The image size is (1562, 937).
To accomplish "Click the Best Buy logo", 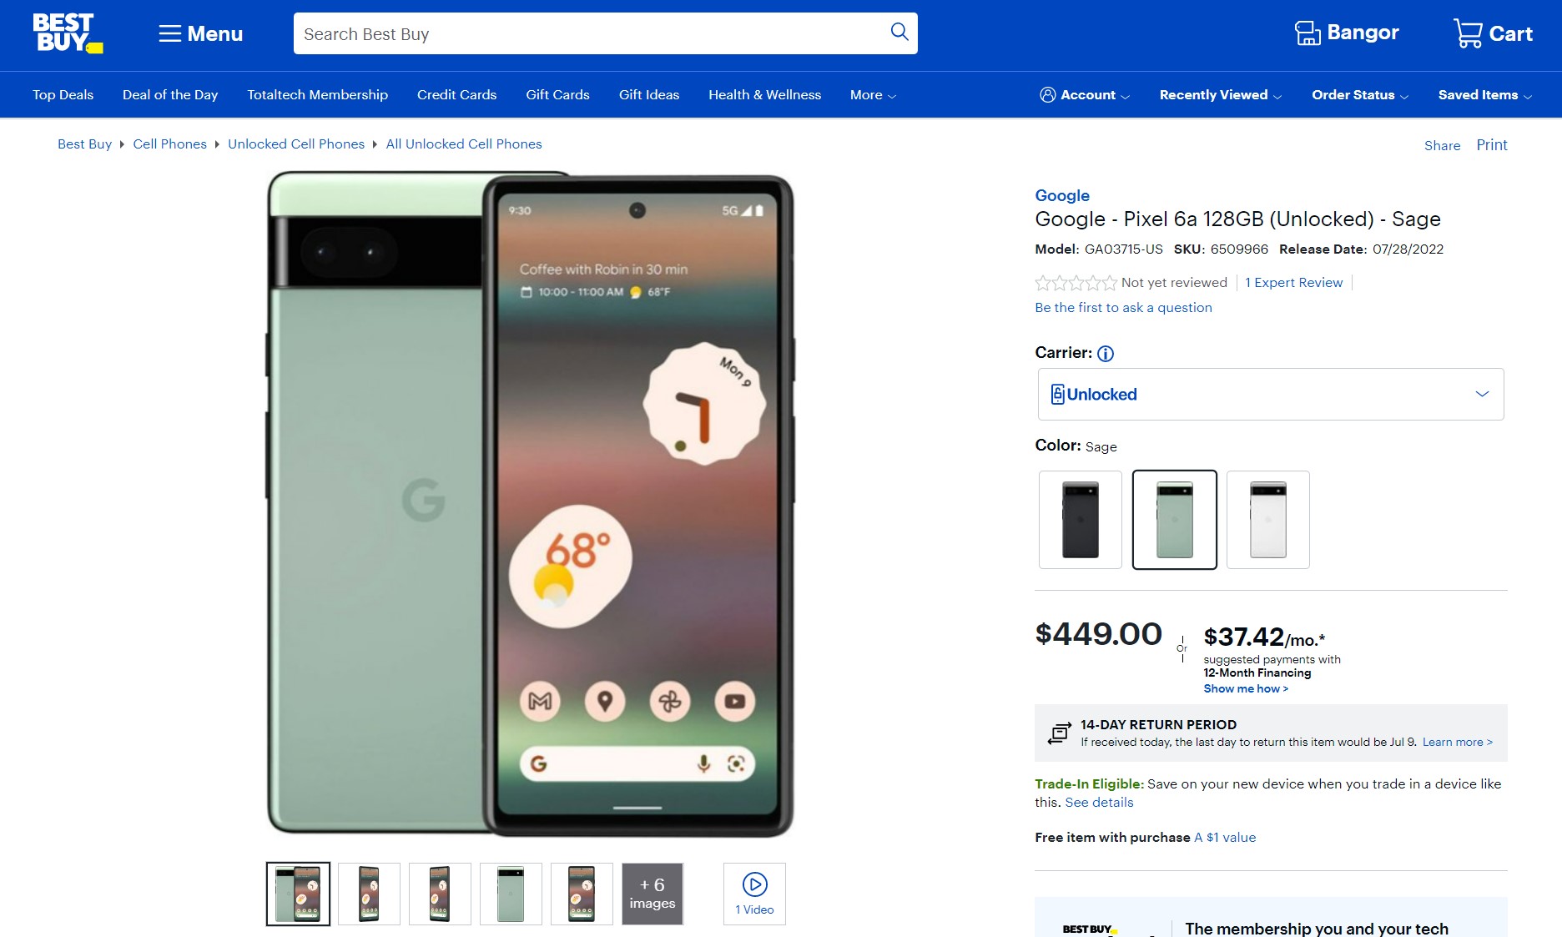I will click(x=68, y=33).
